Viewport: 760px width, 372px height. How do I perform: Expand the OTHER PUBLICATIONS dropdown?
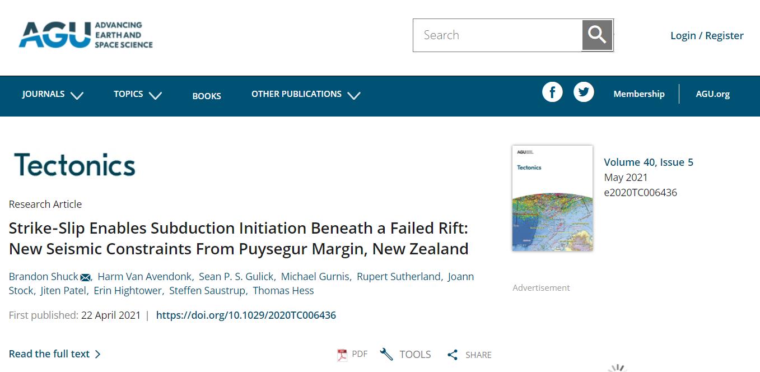[x=305, y=94]
